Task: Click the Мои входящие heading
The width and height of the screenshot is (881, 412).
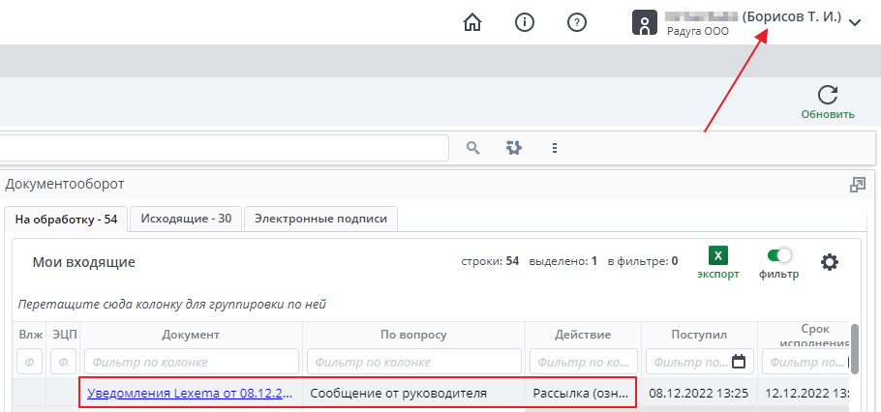Action: tap(83, 262)
